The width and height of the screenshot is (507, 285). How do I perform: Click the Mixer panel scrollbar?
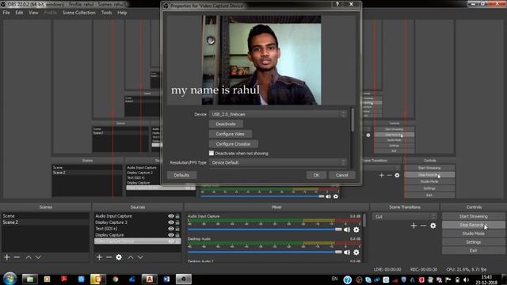(364, 220)
